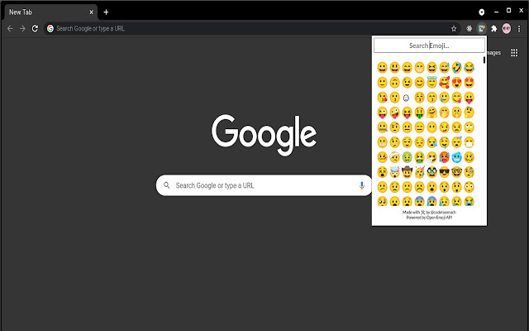Reload the current page

pos(35,29)
